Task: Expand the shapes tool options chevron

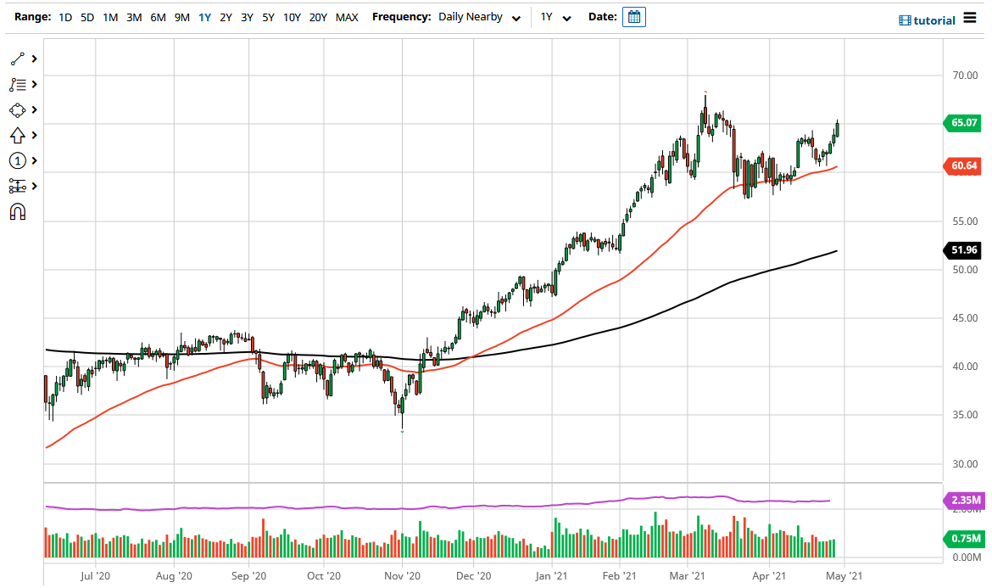Action: coord(33,109)
